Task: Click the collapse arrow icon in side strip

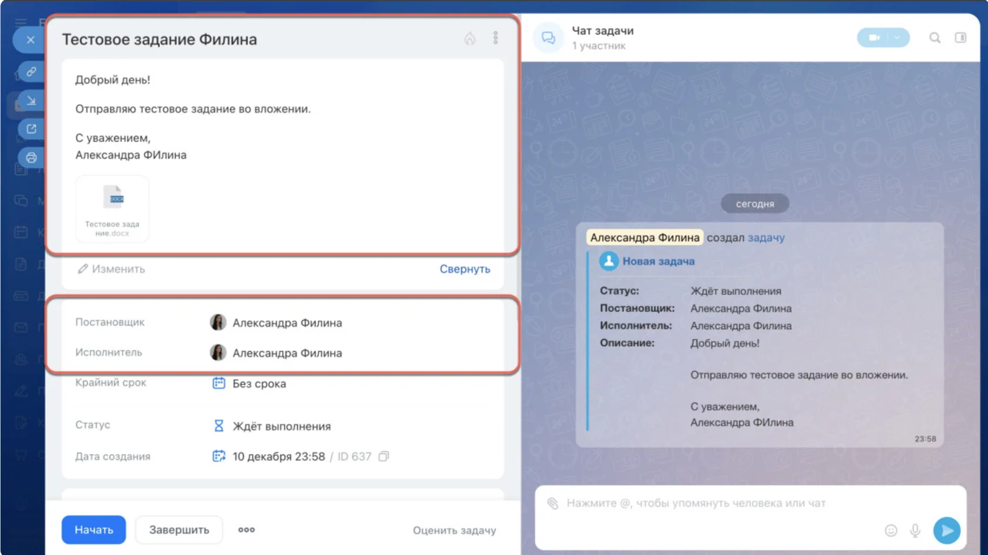Action: coord(31,101)
